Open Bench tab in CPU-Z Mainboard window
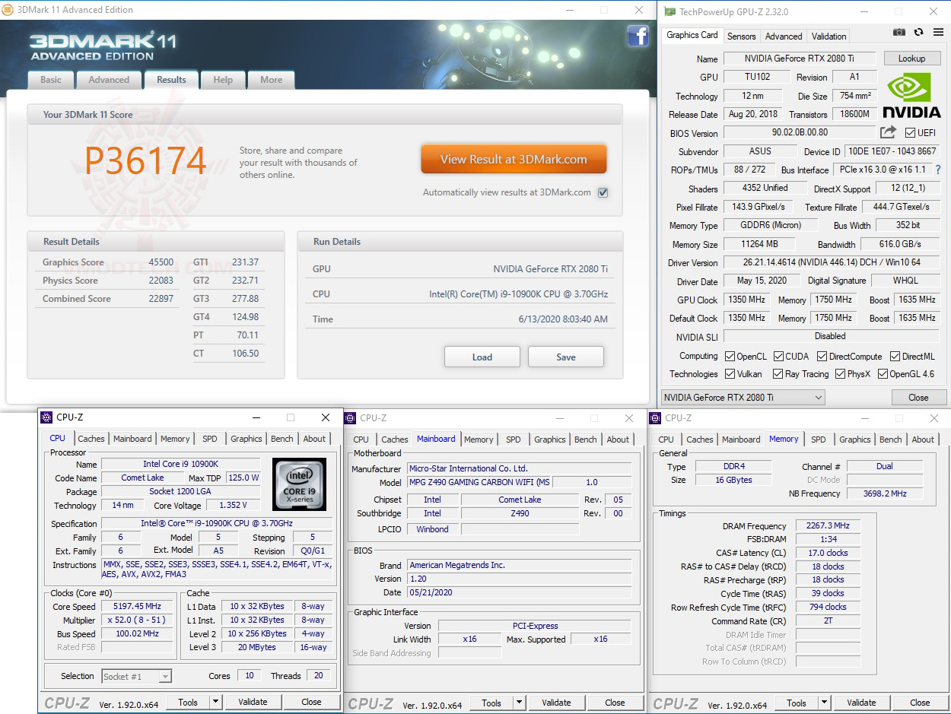The width and height of the screenshot is (951, 714). click(x=586, y=440)
